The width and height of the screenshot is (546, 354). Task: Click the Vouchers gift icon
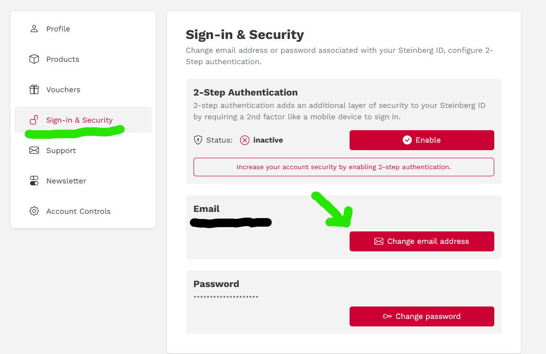pyautogui.click(x=34, y=89)
